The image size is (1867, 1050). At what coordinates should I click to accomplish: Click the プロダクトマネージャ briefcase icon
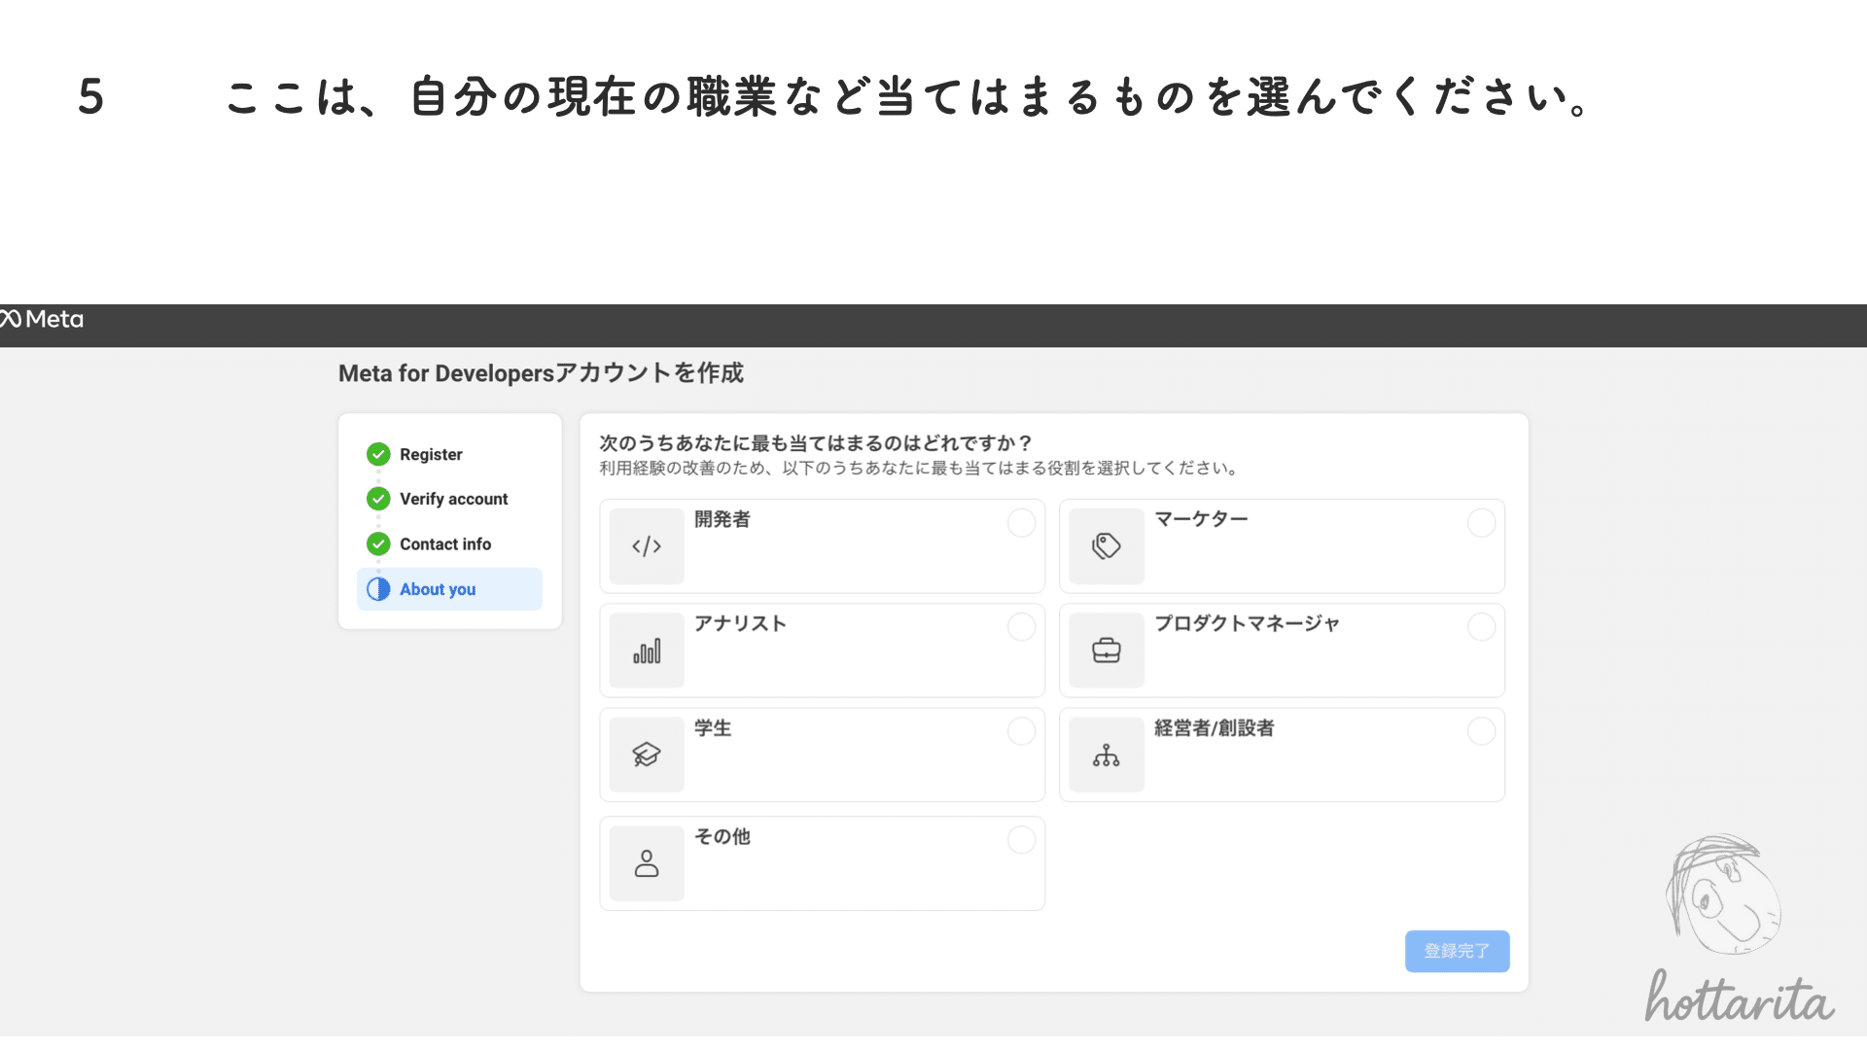point(1106,650)
